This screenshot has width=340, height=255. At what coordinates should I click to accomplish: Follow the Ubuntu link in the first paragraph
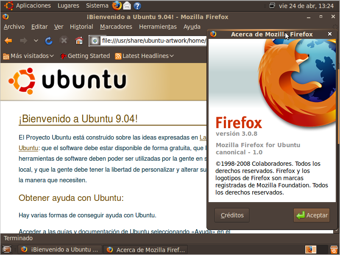point(28,148)
